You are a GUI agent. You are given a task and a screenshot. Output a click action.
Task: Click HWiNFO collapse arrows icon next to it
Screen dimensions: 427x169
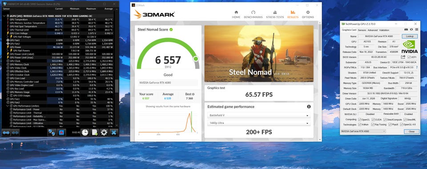pos(15,132)
